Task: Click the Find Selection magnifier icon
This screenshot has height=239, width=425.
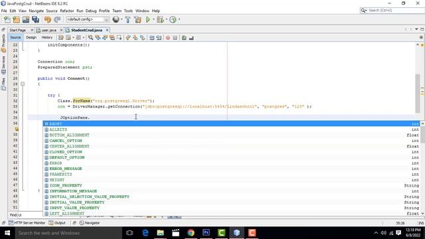Action: 90,38
